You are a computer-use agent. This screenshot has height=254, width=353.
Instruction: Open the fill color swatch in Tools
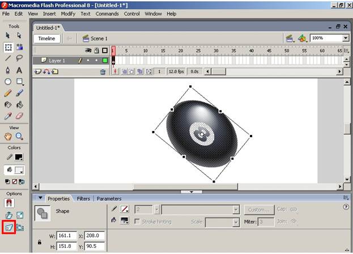[x=19, y=170]
